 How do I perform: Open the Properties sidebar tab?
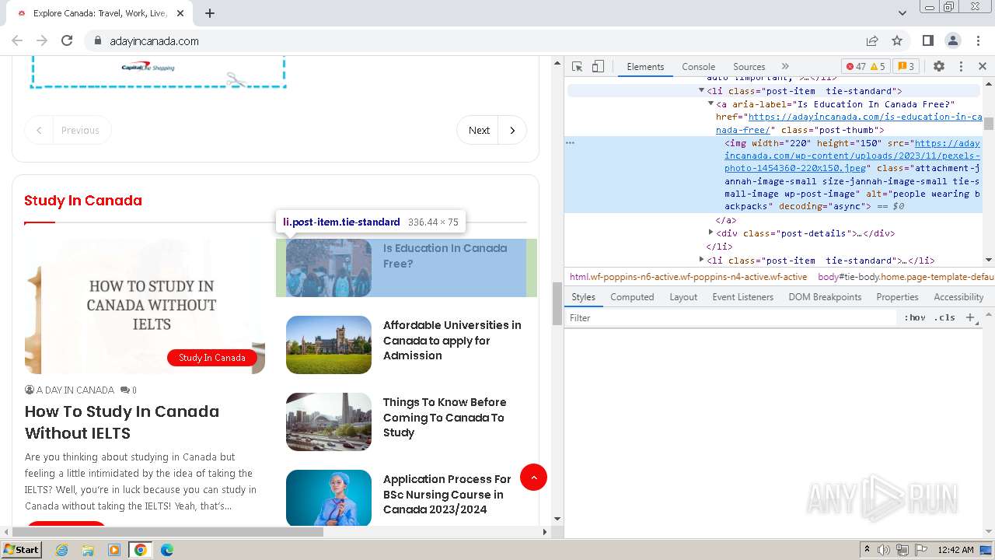(x=897, y=297)
